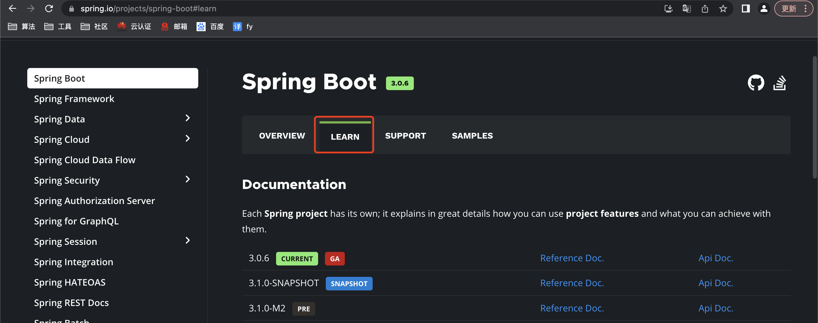818x323 pixels.
Task: Open the 邮箱 bookmark
Action: pyautogui.click(x=174, y=27)
